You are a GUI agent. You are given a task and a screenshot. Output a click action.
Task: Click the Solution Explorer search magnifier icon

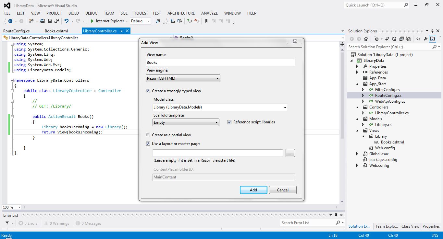pyautogui.click(x=435, y=47)
